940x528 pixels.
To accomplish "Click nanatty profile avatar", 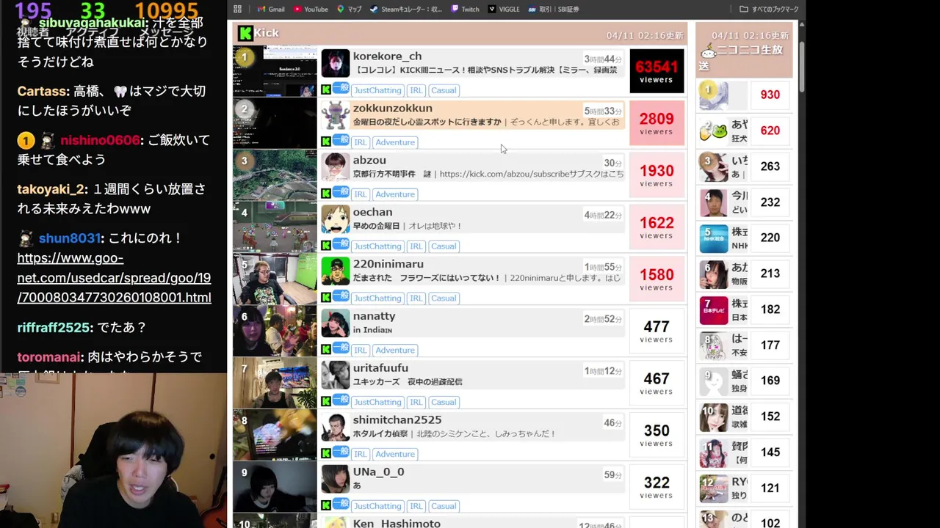I will tap(336, 324).
